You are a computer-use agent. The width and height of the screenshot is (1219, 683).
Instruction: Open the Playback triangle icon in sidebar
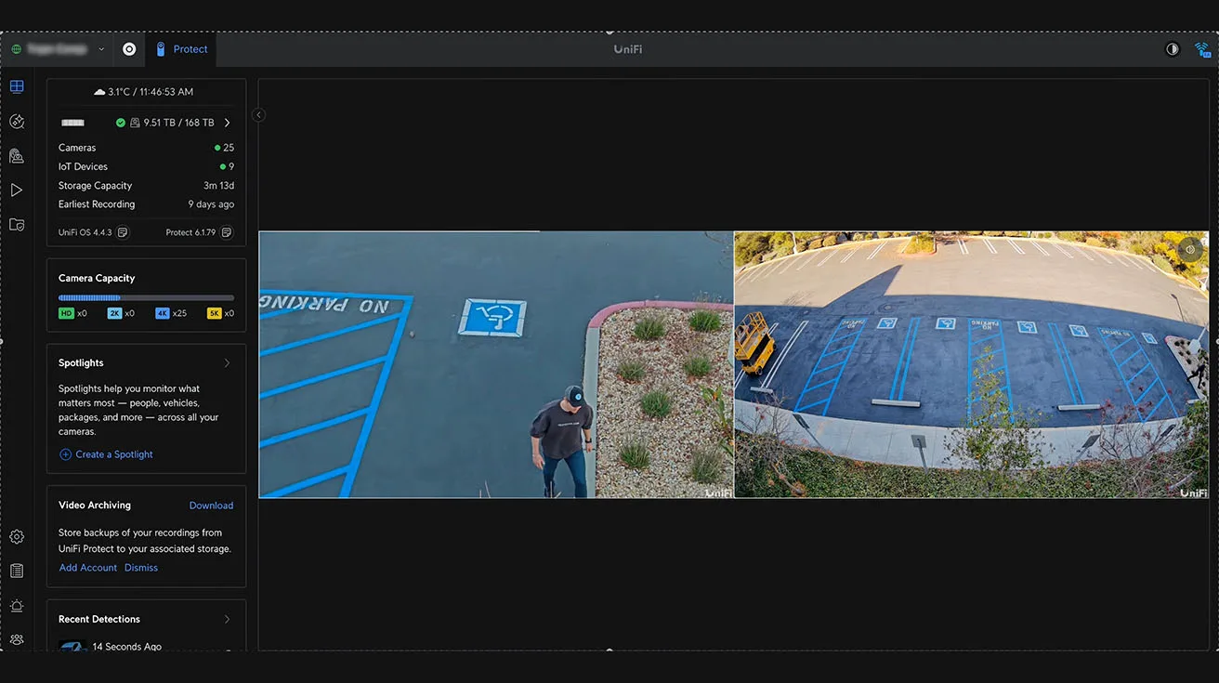click(x=17, y=190)
